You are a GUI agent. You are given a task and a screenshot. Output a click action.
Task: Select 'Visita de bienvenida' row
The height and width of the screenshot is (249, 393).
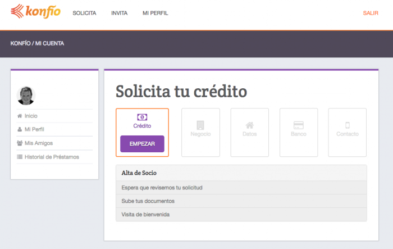pos(241,214)
